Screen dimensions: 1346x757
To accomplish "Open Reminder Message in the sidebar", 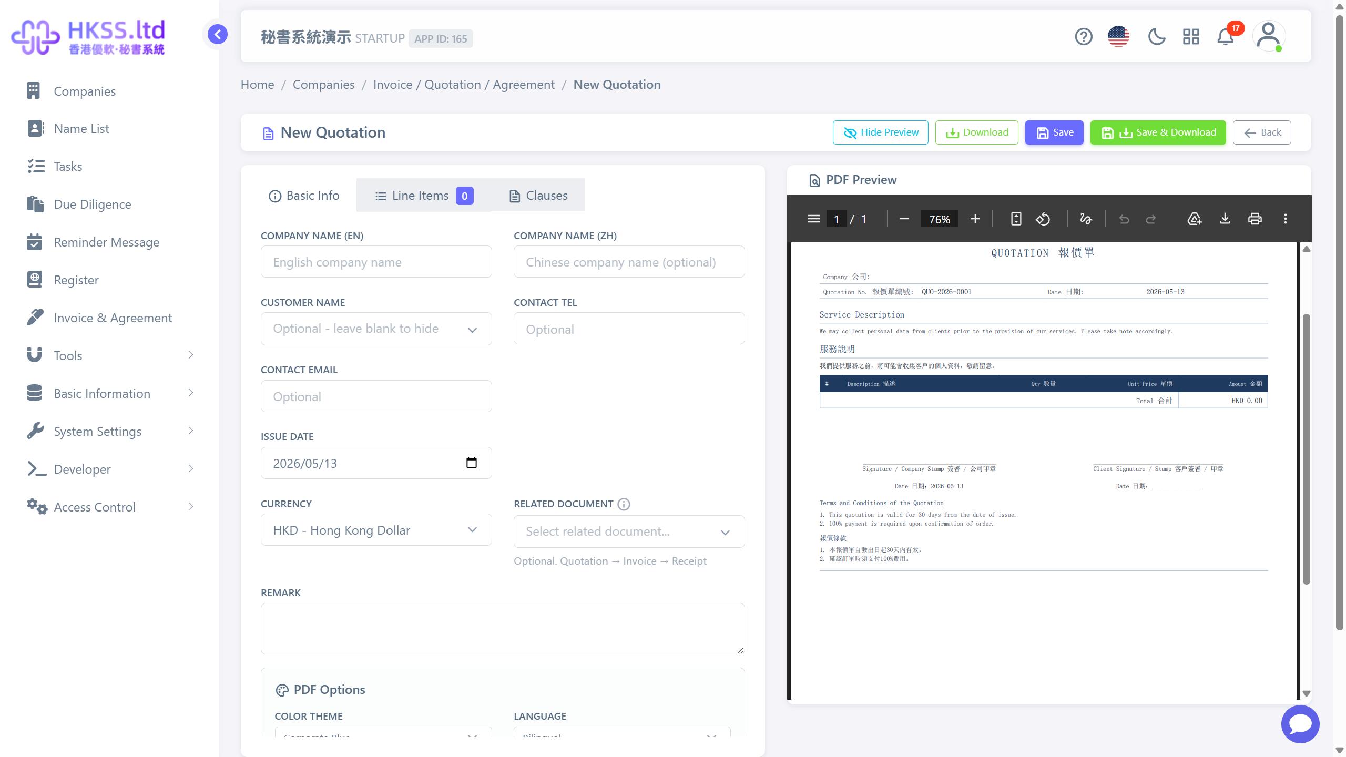I will (x=110, y=242).
